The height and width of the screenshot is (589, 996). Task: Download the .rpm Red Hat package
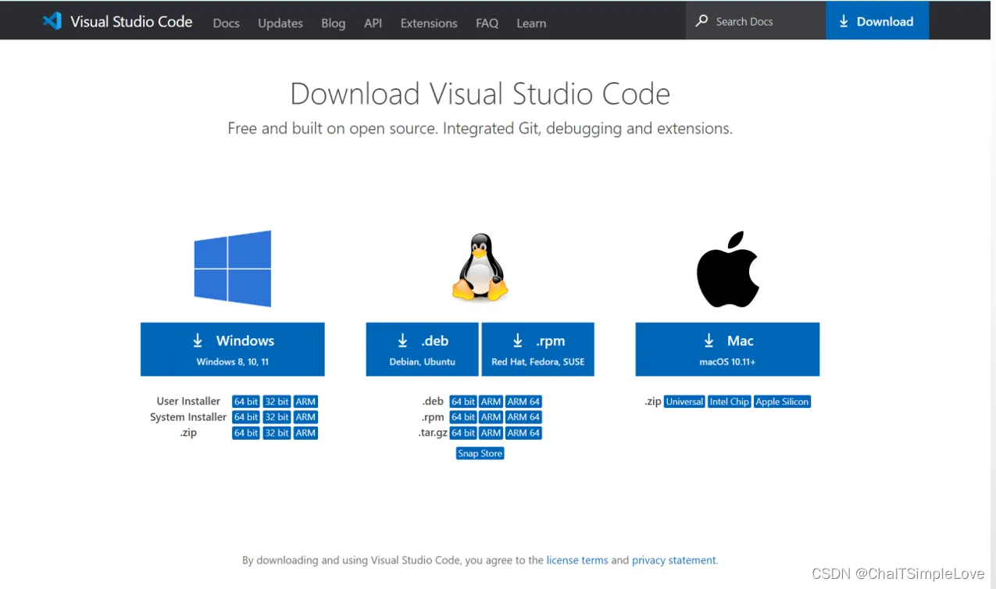537,349
